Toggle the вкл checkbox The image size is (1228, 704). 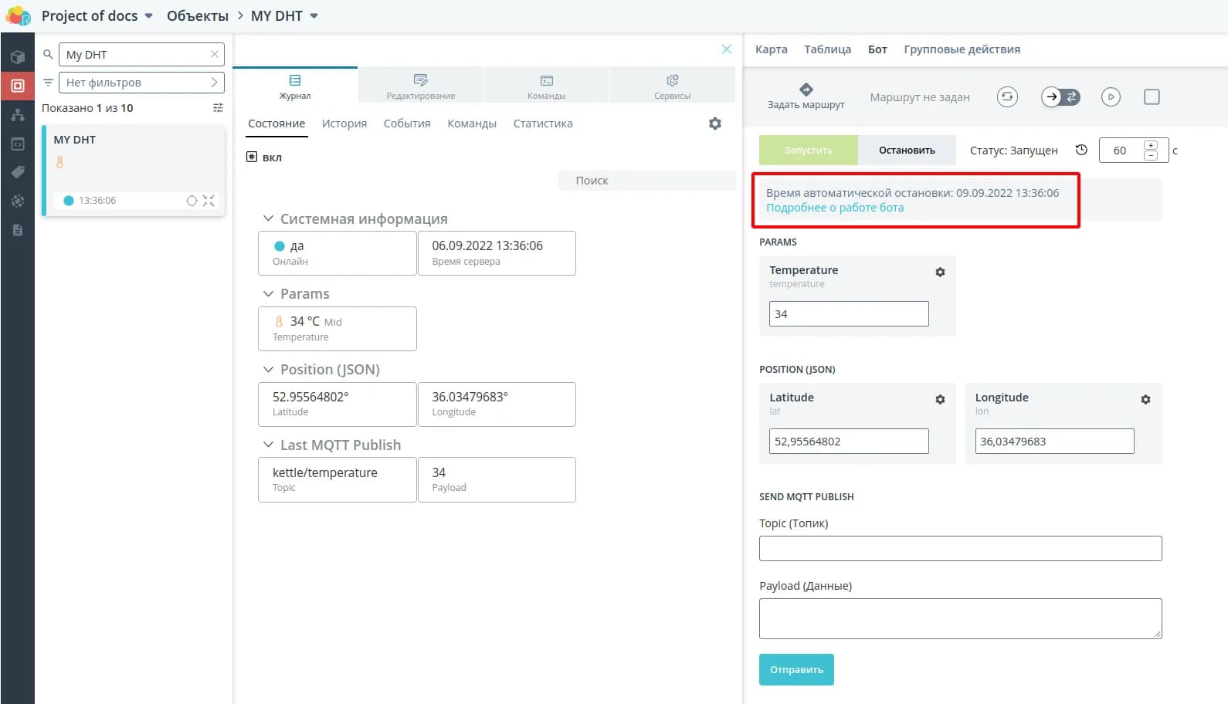(252, 157)
